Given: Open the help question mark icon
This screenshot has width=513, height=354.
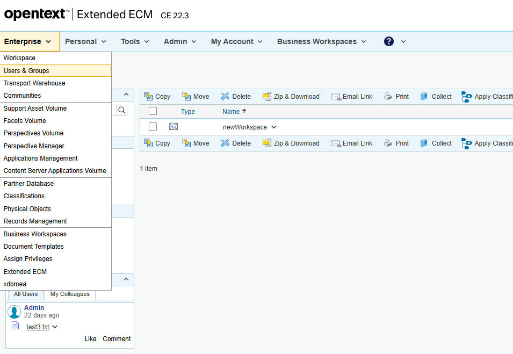Looking at the screenshot, I should [x=389, y=41].
